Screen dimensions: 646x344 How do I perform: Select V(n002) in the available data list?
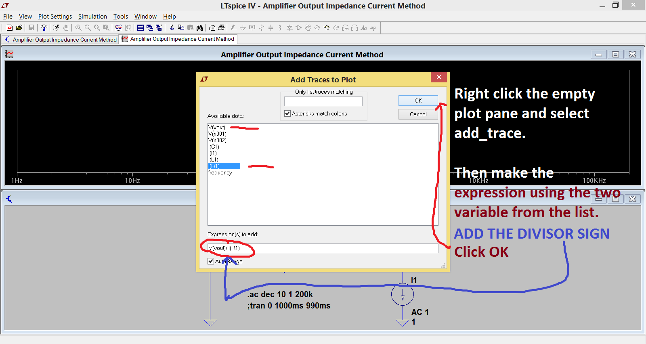pos(217,140)
